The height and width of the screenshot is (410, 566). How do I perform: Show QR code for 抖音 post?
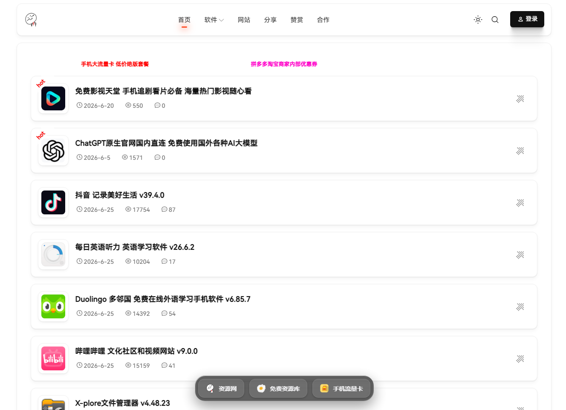coord(520,203)
